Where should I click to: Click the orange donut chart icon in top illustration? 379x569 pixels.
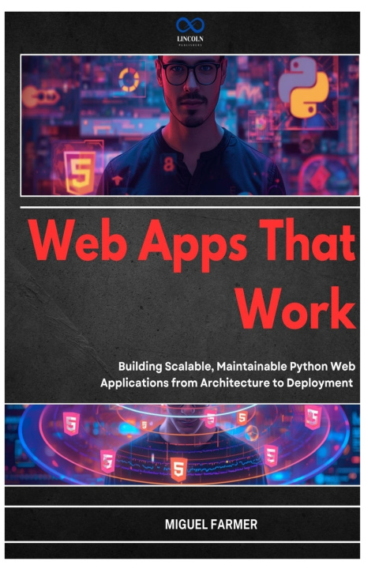point(129,80)
